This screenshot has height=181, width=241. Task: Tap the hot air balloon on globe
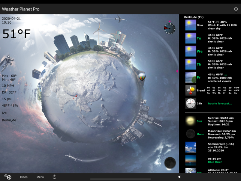142,77
